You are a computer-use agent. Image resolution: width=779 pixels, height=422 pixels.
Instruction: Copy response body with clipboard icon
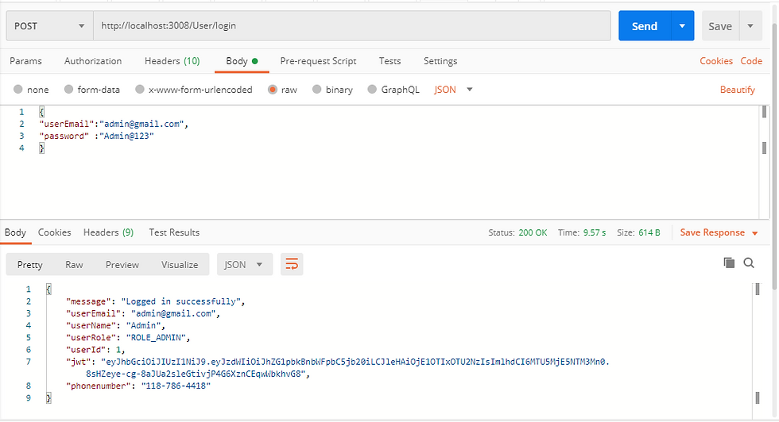click(x=729, y=263)
